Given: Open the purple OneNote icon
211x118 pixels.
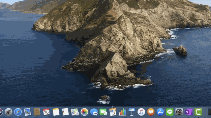Looking at the screenshot, I should [189, 112].
